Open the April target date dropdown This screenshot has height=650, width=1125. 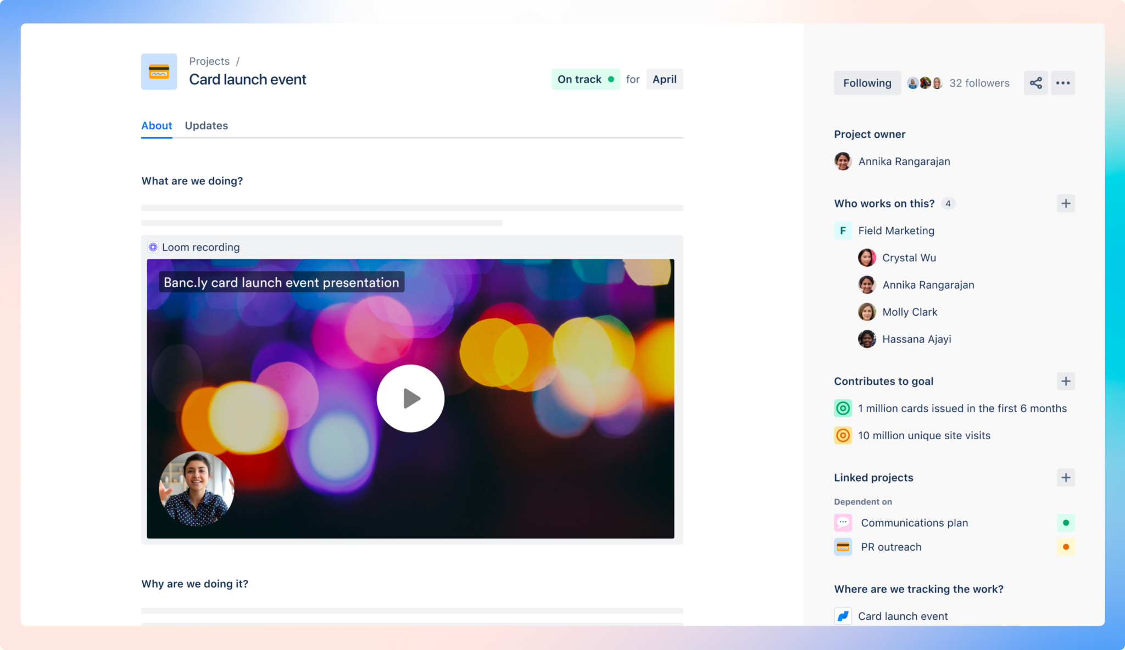[664, 79]
